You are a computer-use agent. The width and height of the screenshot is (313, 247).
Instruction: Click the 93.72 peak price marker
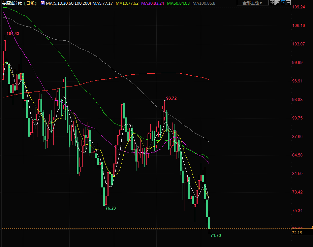171,98
